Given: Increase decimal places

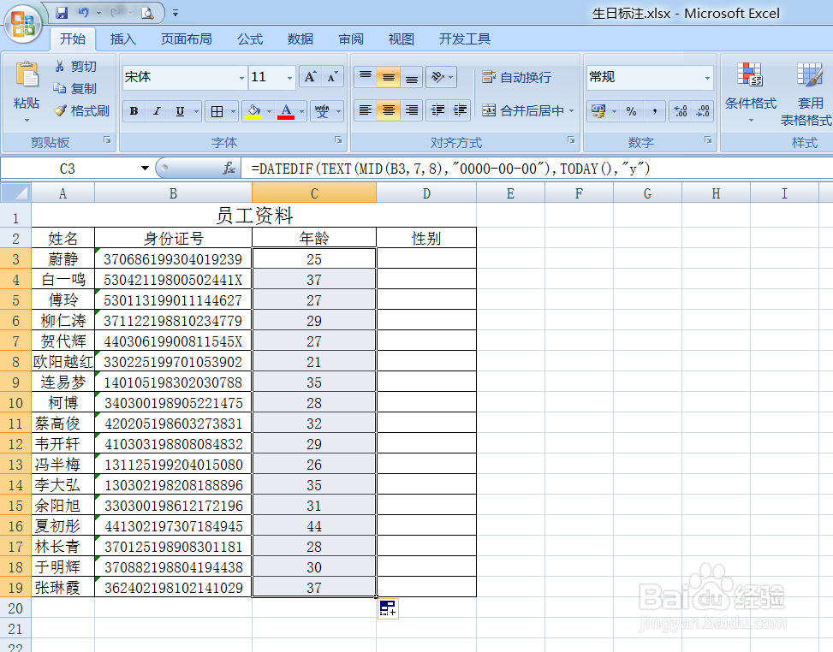Looking at the screenshot, I should (681, 111).
